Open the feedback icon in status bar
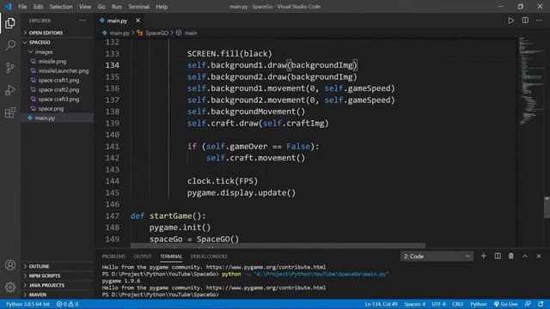Screen dimensions: 550x309 click(x=528, y=304)
